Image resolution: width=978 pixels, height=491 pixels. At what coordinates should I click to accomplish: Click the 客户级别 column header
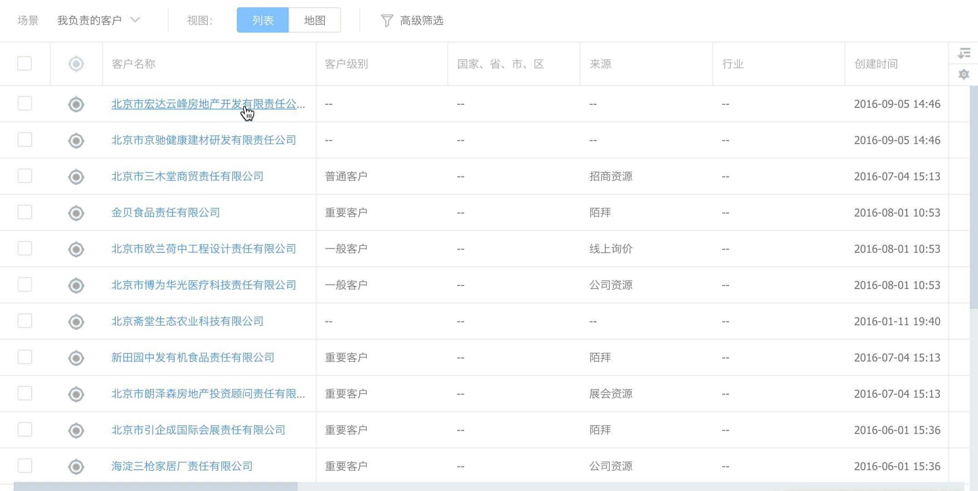(x=347, y=64)
